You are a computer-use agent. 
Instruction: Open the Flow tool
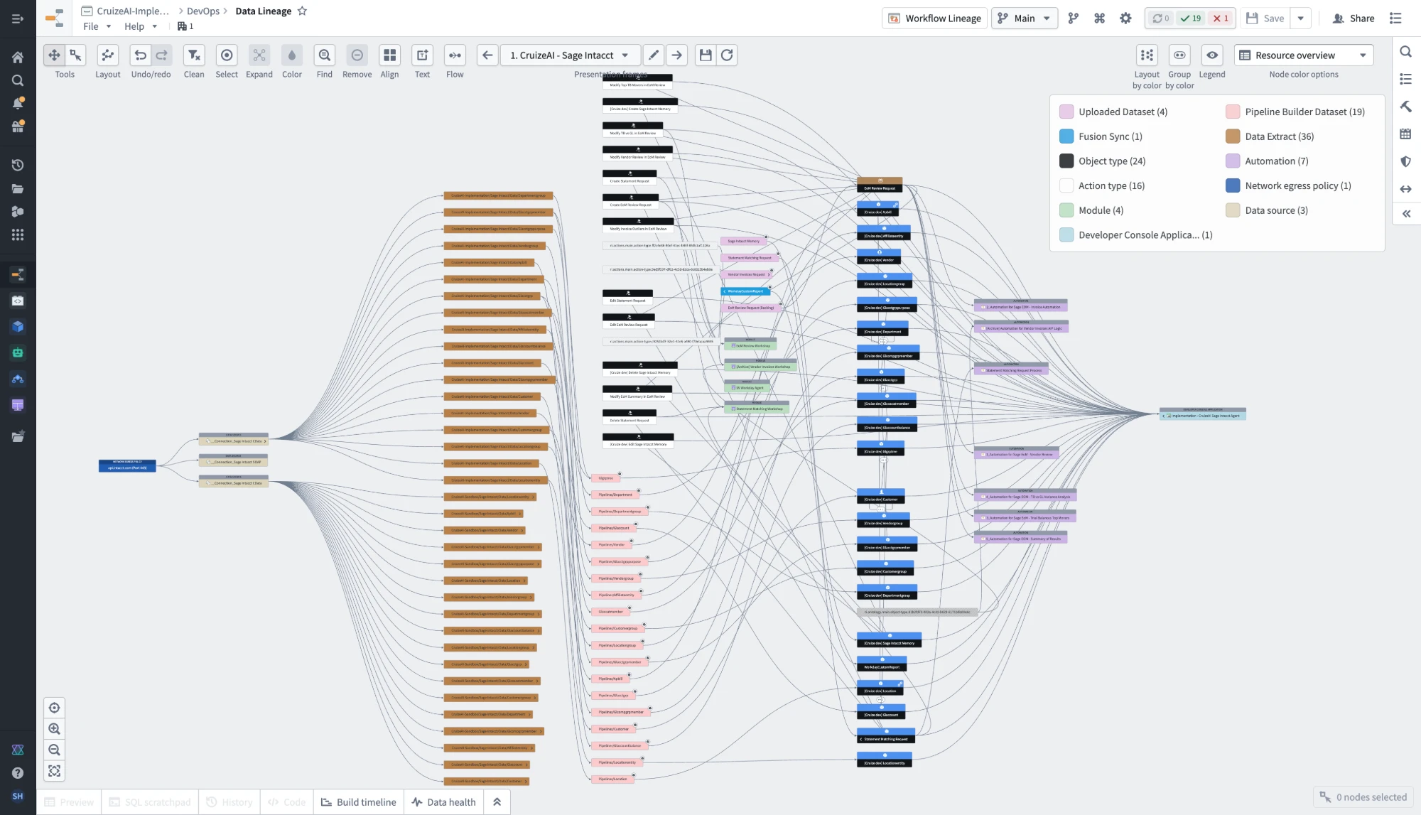point(455,55)
